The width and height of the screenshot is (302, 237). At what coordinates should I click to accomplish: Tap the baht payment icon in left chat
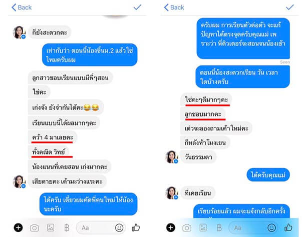pos(67,228)
